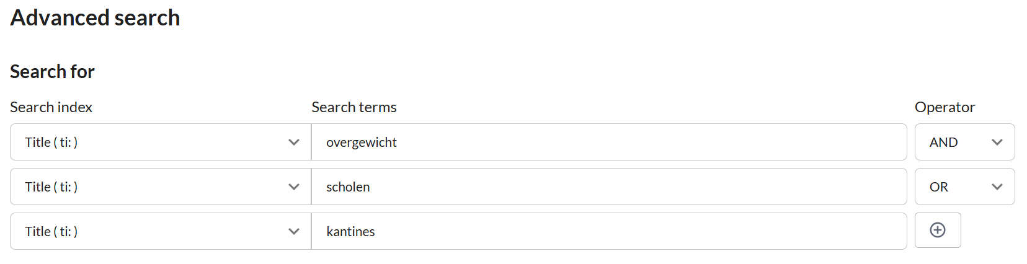Click the plus icon to add search row
1027x264 pixels.
tap(938, 230)
